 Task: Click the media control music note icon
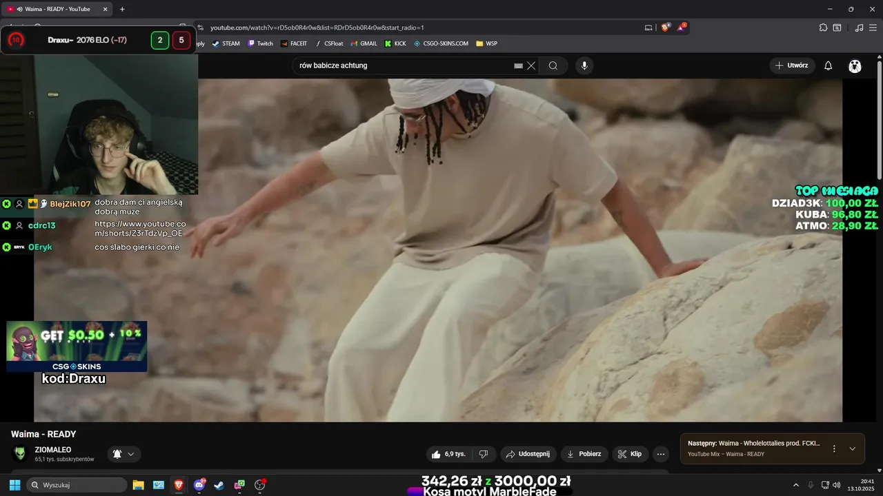click(x=859, y=28)
